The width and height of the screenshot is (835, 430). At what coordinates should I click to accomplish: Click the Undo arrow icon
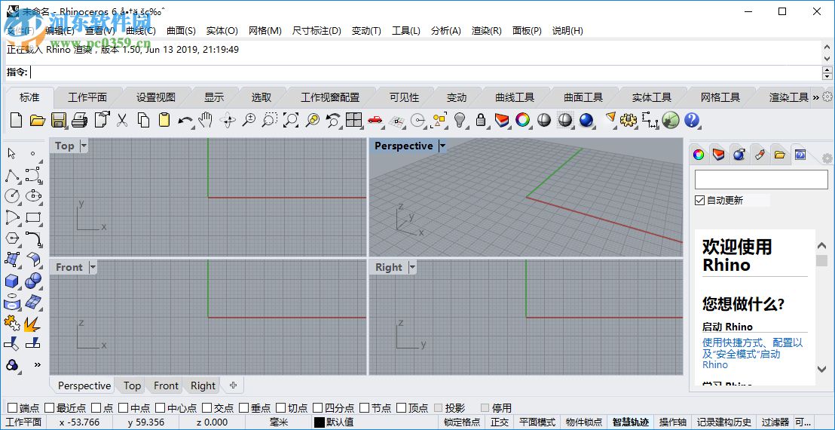pos(185,121)
